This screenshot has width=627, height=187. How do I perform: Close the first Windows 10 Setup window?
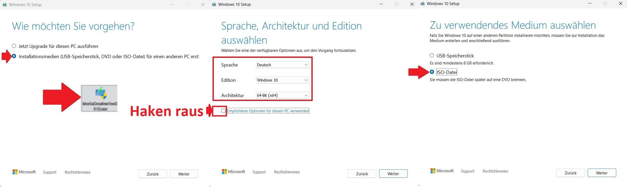pyautogui.click(x=203, y=4)
